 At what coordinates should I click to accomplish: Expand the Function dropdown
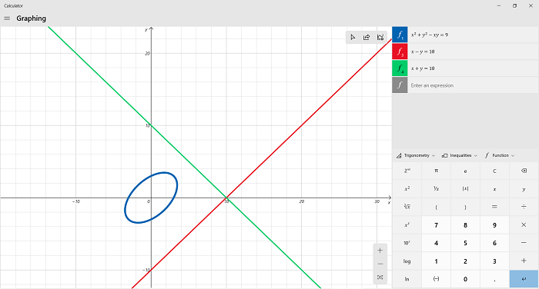(500, 155)
